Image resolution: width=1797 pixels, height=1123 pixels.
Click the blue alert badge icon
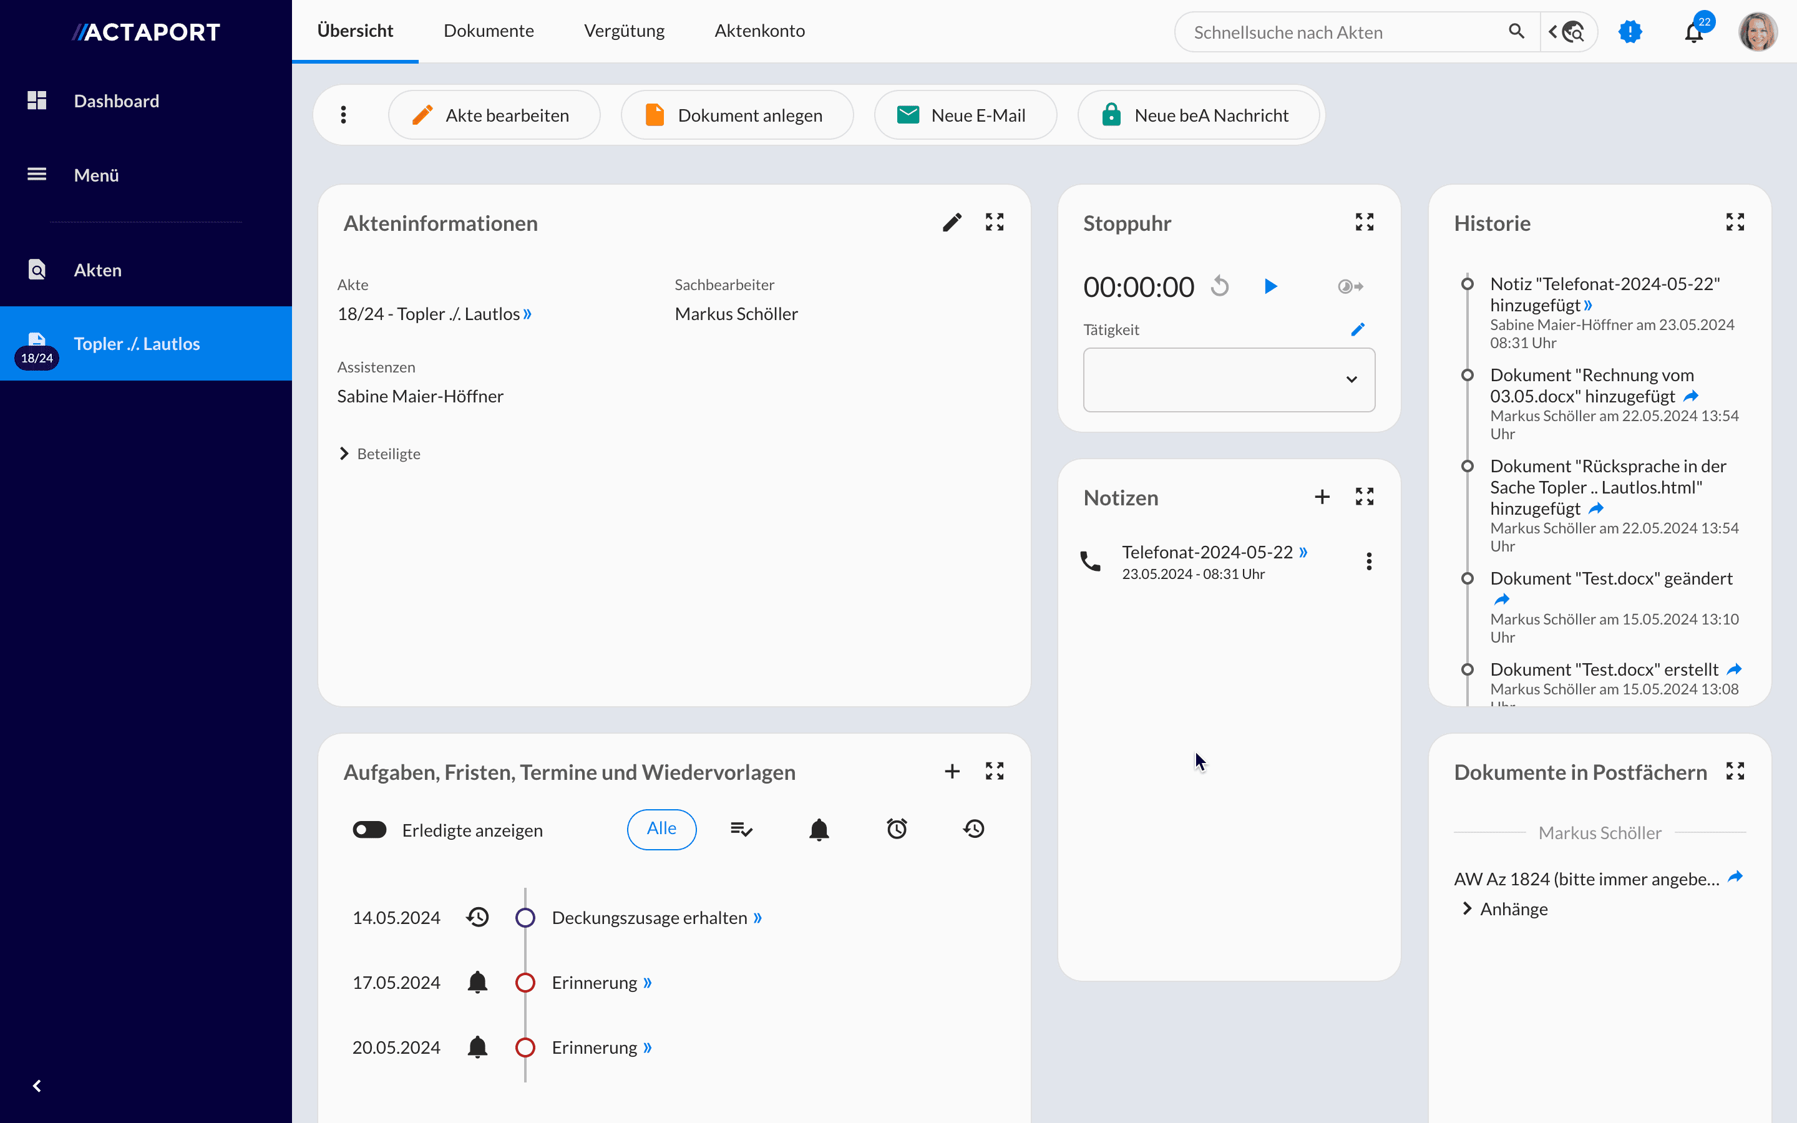[x=1630, y=32]
